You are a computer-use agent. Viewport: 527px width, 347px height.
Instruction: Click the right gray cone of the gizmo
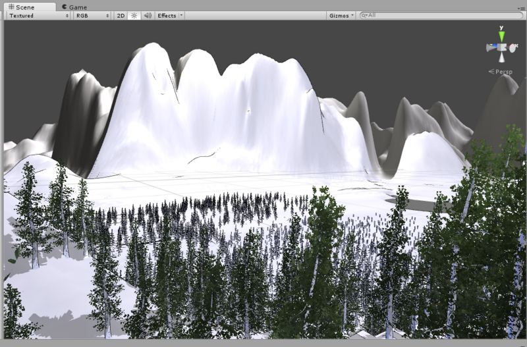coord(513,47)
